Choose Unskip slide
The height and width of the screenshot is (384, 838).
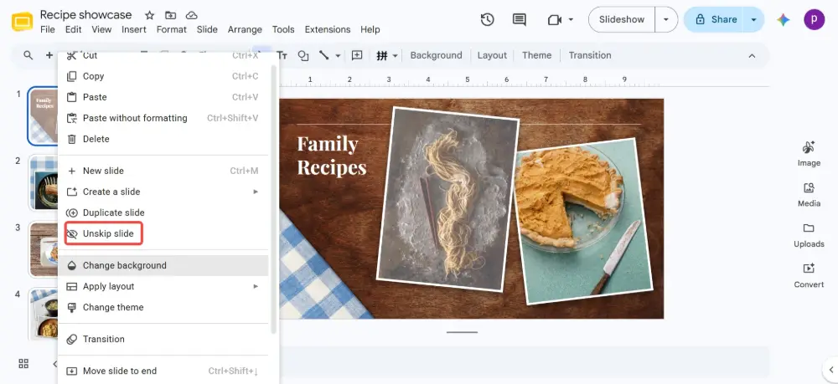[x=163, y=233]
